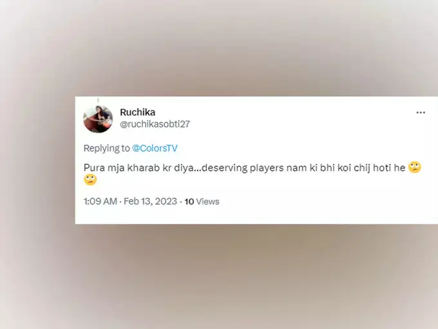Select the eye-roll emoji ending the first line

[x=415, y=167]
